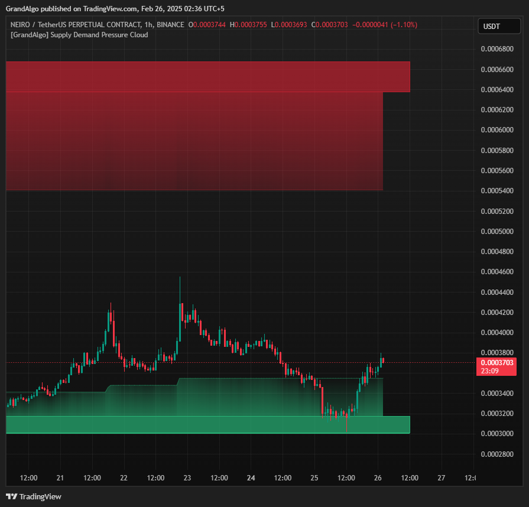Click the 0.0004000 price axis label

497,332
